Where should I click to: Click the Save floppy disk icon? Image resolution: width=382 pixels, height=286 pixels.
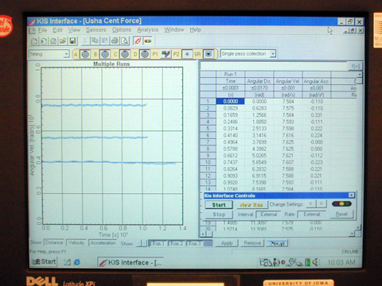[x=72, y=41]
